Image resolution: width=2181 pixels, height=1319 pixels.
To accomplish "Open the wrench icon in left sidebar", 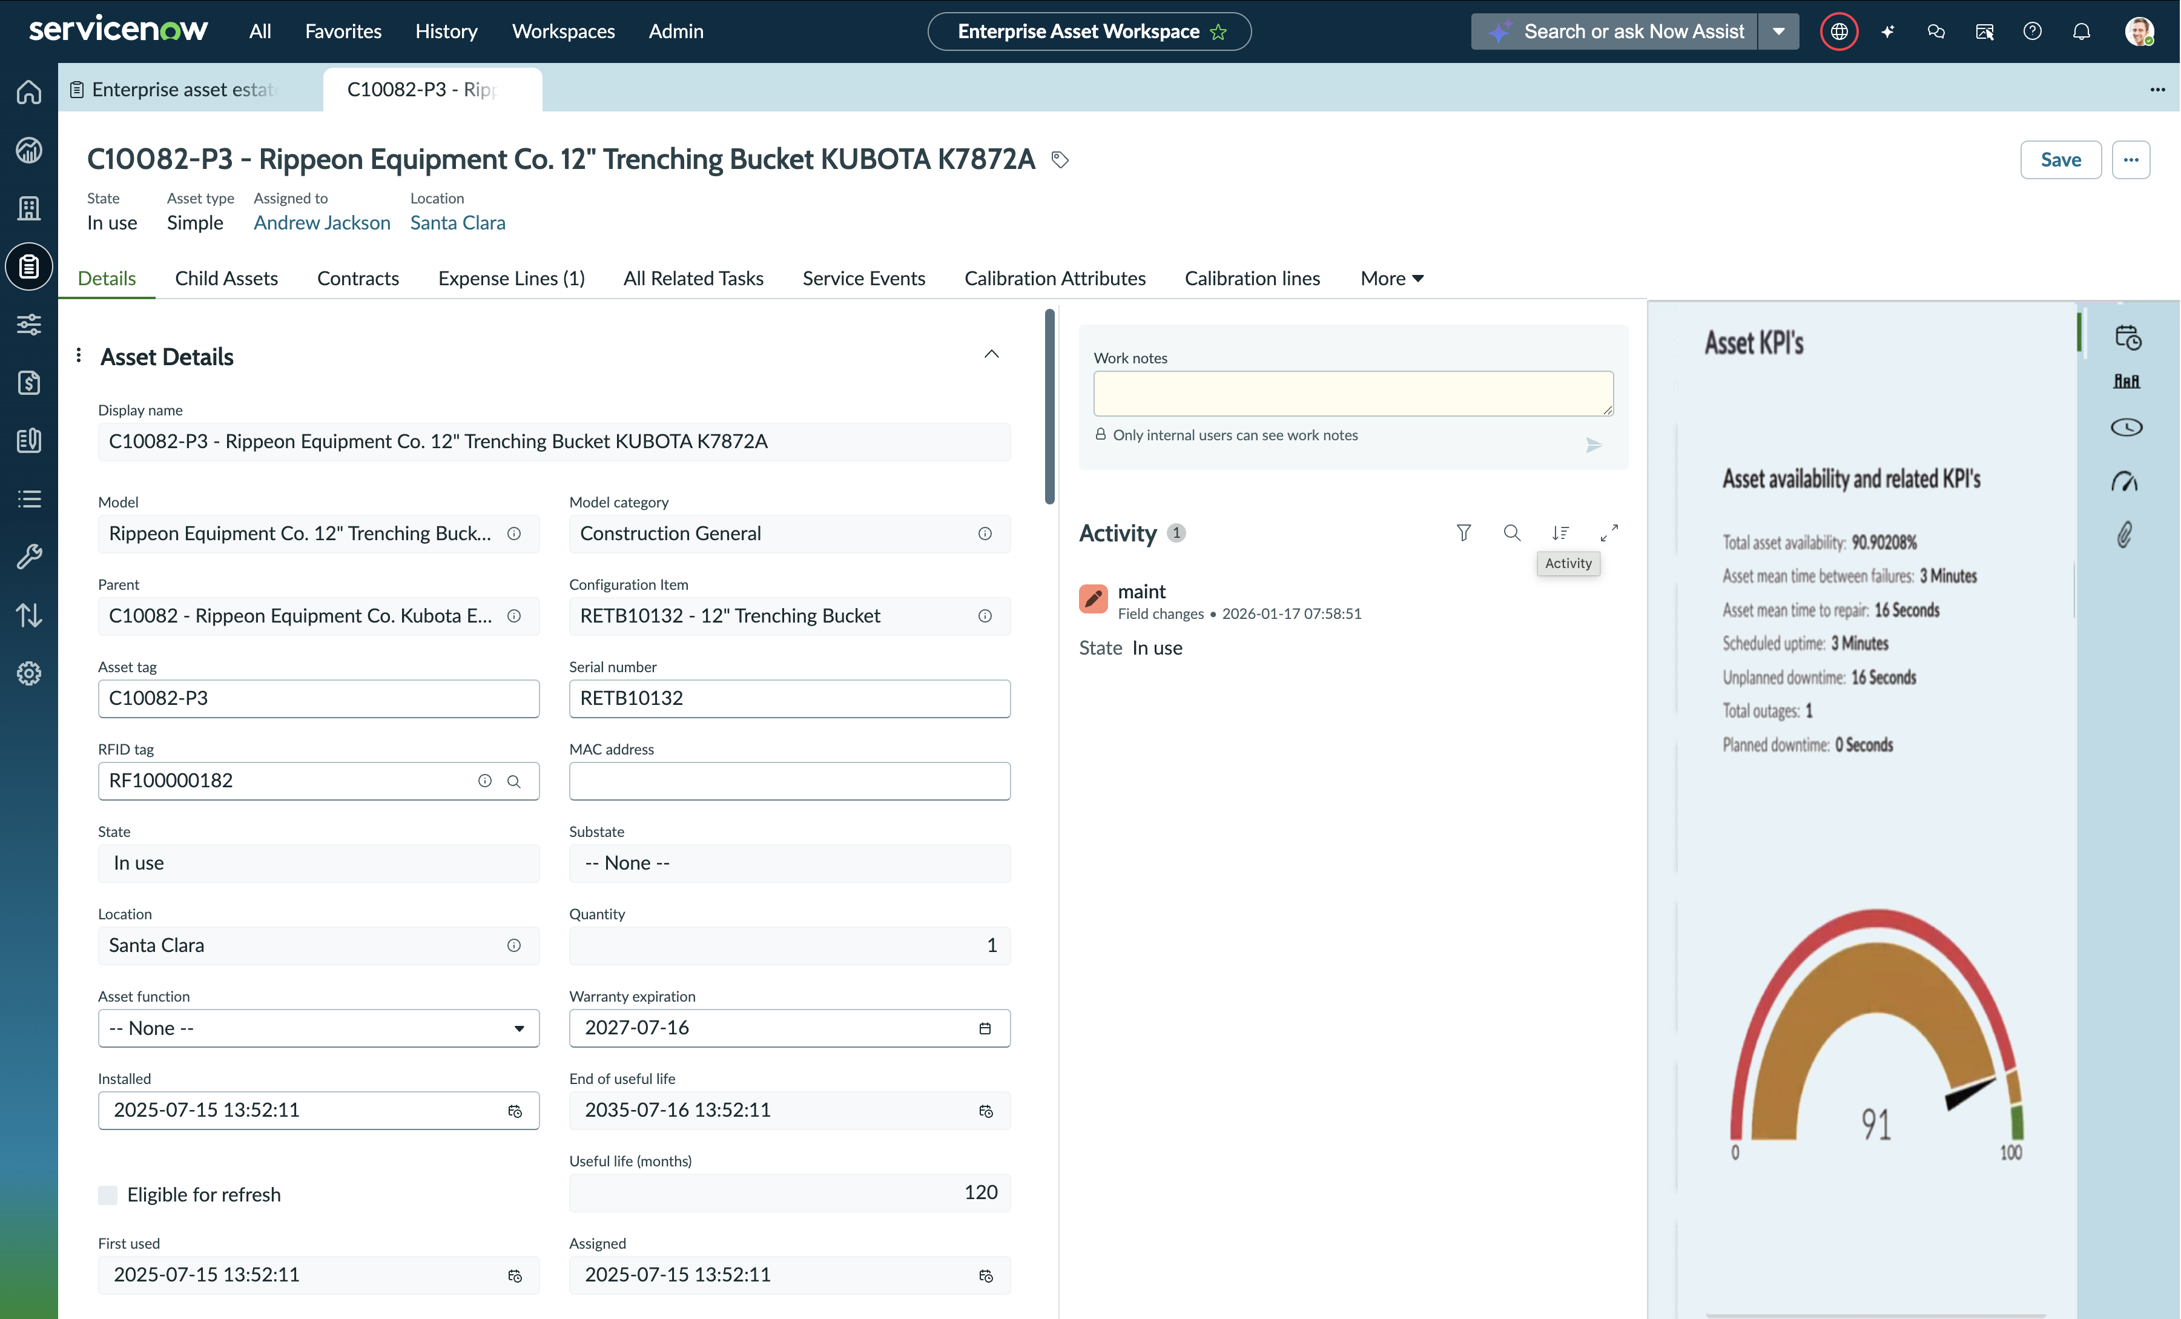I will click(x=29, y=557).
